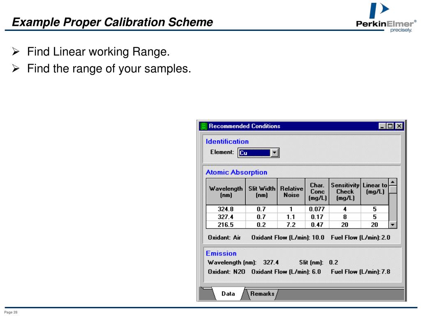Click the Recommended Conditions window icon
The image size is (421, 316).
[204, 126]
